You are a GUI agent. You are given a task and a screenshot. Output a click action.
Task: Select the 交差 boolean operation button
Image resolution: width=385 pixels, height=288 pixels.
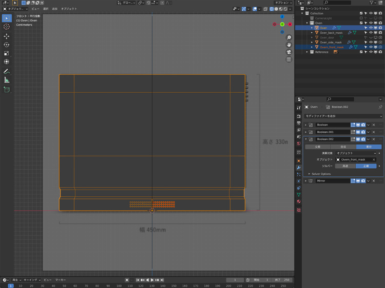pyautogui.click(x=318, y=147)
